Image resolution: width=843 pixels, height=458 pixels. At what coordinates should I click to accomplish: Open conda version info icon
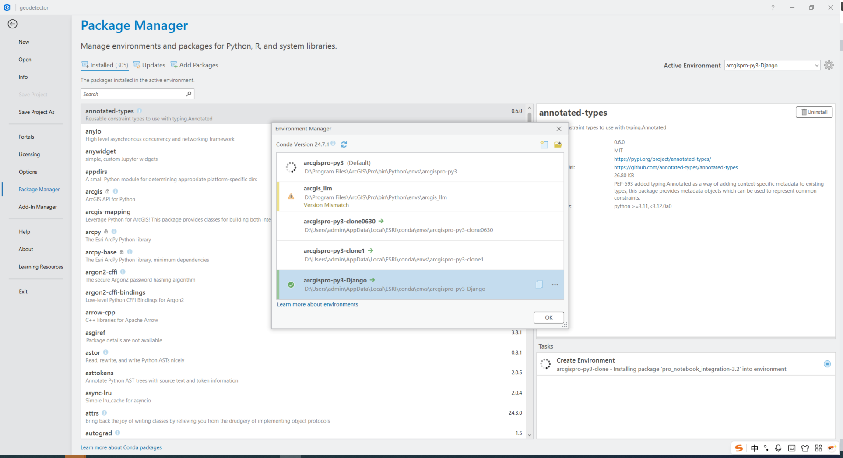pyautogui.click(x=333, y=144)
